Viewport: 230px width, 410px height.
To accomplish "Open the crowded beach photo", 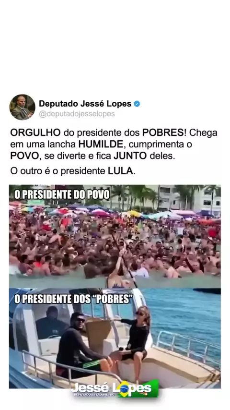I will [x=115, y=237].
